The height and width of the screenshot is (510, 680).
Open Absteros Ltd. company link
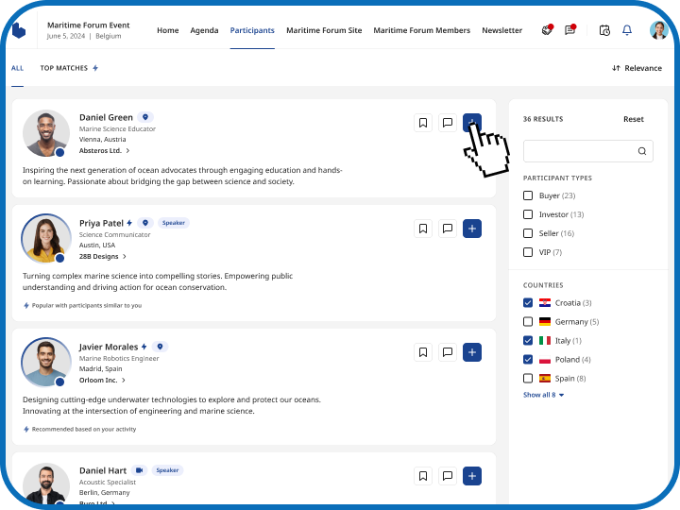pyautogui.click(x=104, y=150)
